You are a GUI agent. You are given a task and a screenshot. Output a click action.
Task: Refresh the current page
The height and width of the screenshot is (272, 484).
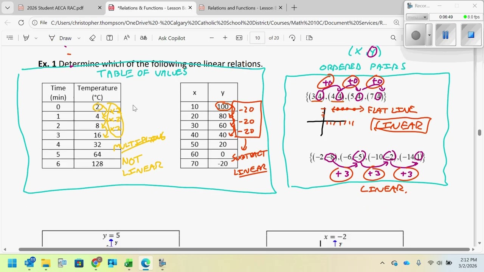(21, 23)
